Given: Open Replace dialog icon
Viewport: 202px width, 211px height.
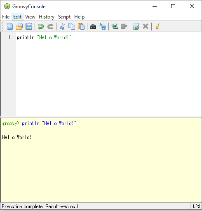Looking at the screenshot, I should point(103,26).
